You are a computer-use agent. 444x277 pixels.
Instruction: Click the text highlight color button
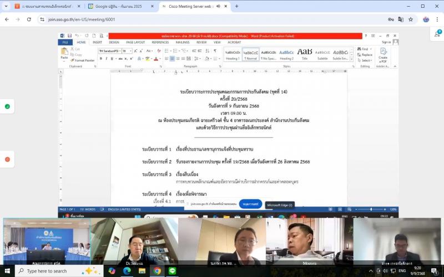coord(147,59)
